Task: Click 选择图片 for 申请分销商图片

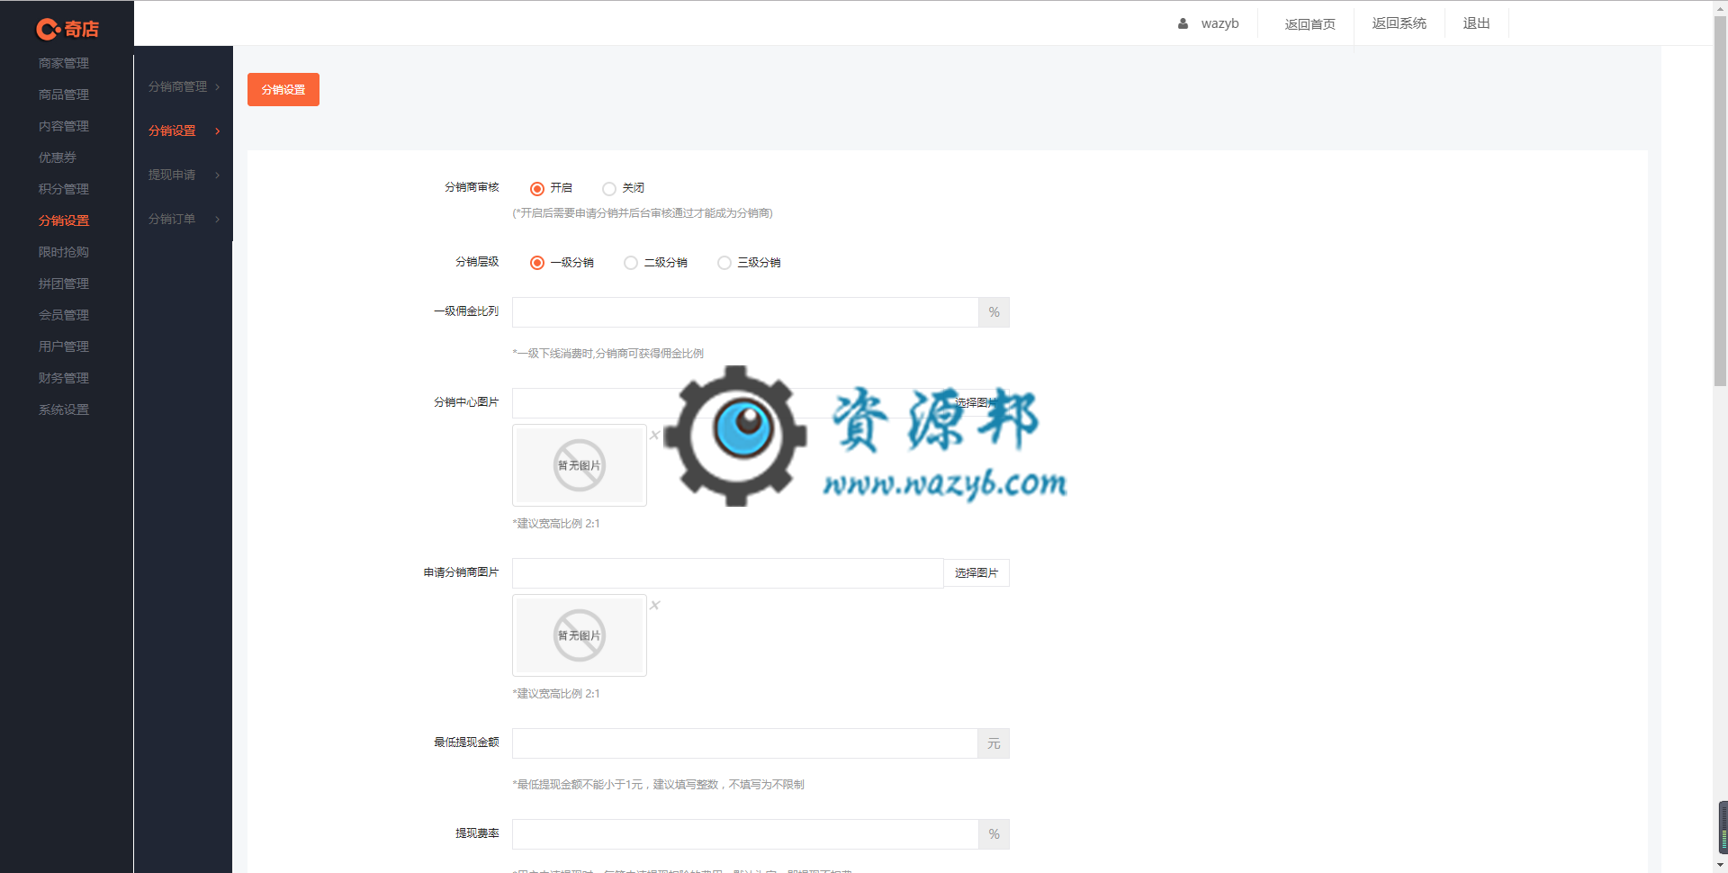Action: tap(976, 572)
